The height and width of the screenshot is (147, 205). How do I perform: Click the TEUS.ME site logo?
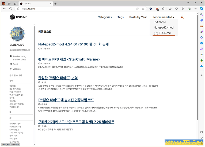click(18, 17)
